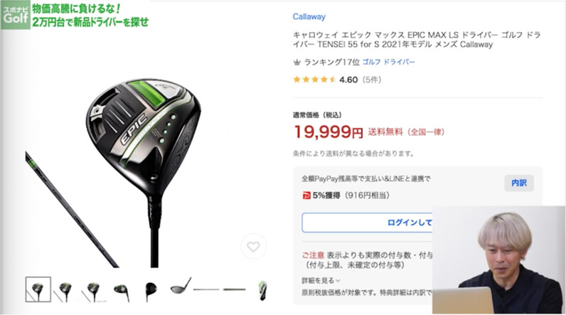Select the first driver thumbnail
Viewport: 566px width, 315px height.
click(x=38, y=289)
